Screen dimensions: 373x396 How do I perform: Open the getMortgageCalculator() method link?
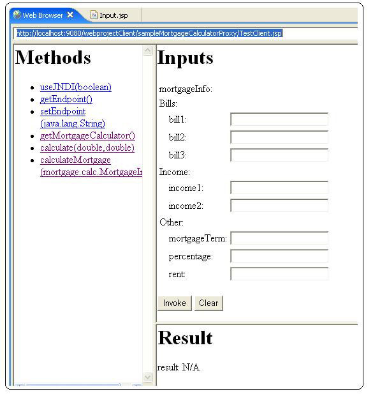[x=87, y=136]
